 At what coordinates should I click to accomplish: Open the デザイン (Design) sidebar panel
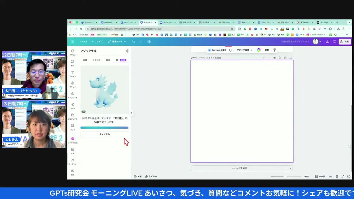pos(73,52)
